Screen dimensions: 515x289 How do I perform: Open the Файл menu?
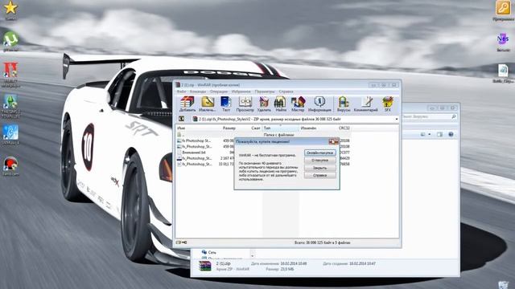point(181,92)
